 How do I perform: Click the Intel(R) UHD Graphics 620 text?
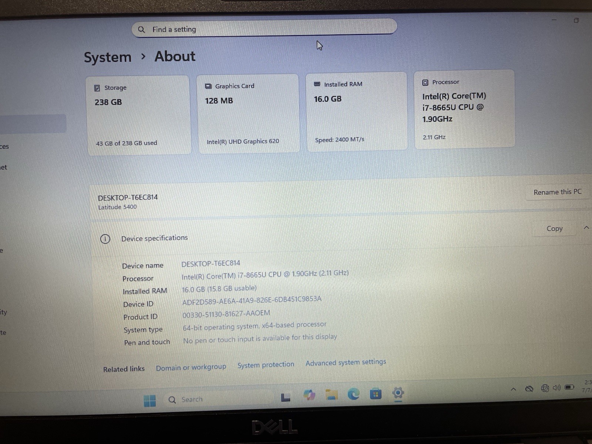243,141
